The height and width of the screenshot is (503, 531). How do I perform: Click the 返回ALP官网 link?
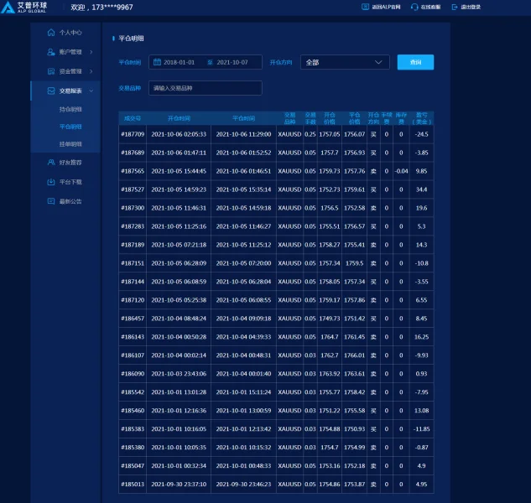[x=382, y=7]
